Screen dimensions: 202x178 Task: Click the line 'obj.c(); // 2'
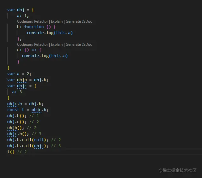(23, 122)
